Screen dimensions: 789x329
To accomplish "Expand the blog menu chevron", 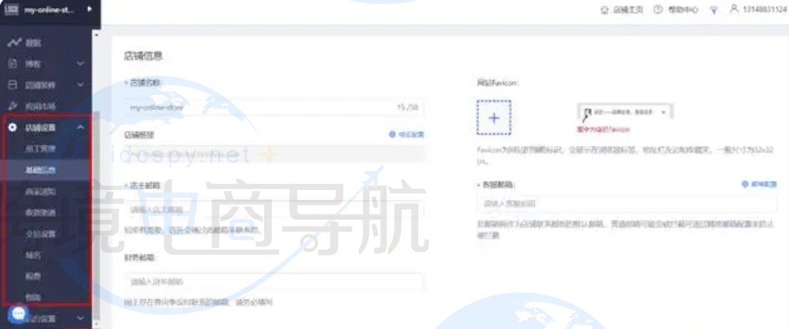I will (x=81, y=64).
